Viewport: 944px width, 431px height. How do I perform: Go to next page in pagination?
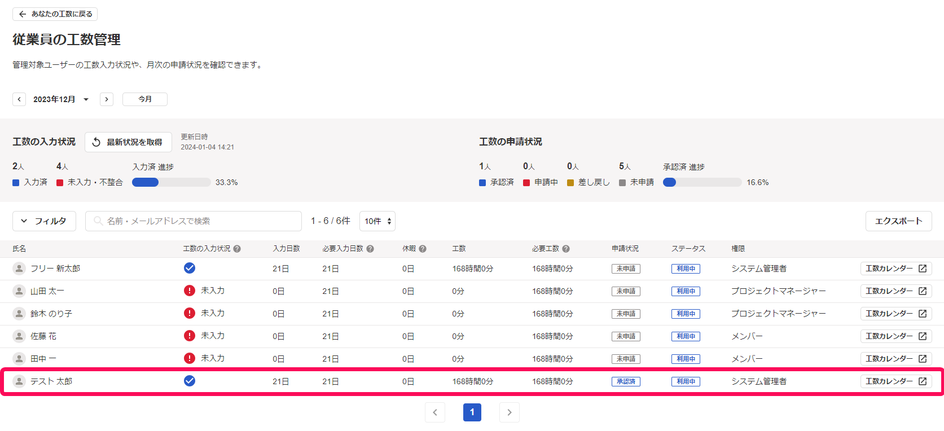pyautogui.click(x=510, y=412)
